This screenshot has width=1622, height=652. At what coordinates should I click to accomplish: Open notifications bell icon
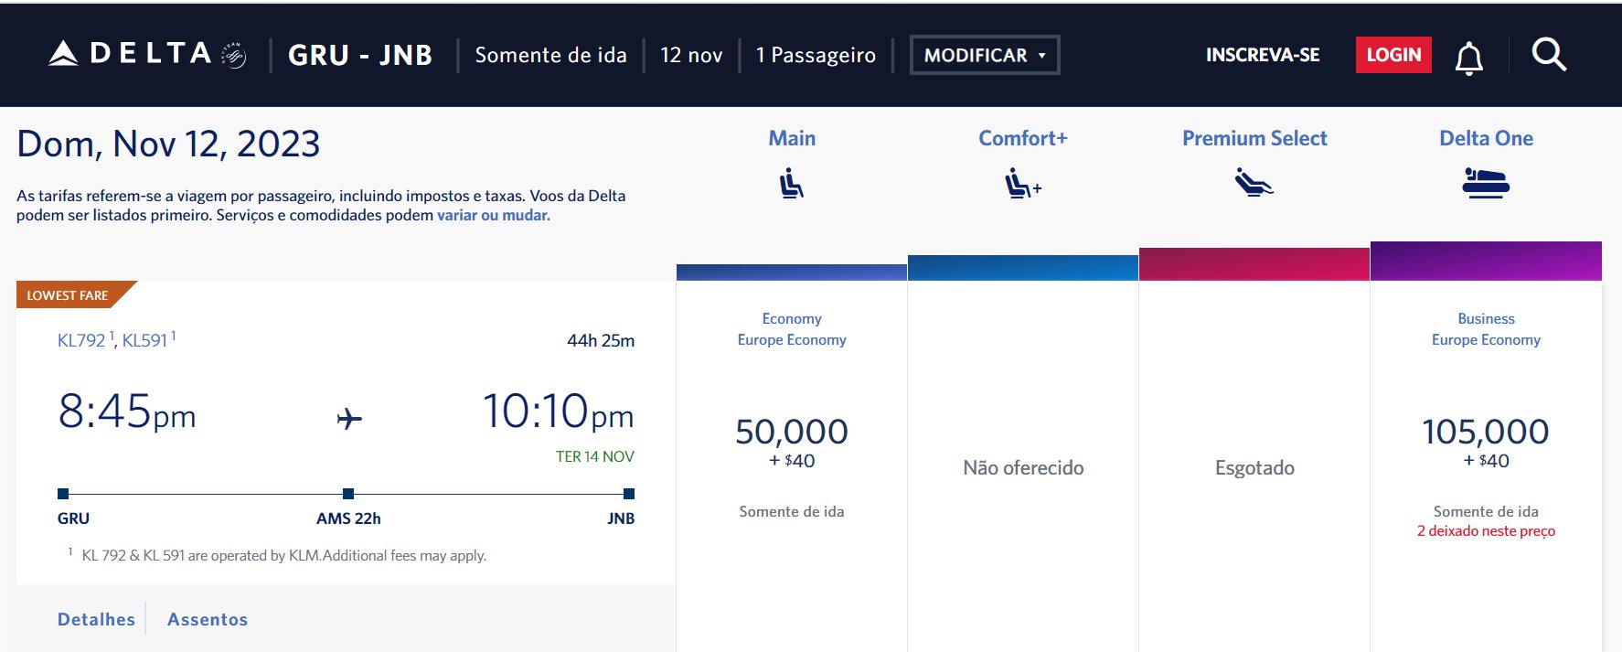tap(1468, 57)
